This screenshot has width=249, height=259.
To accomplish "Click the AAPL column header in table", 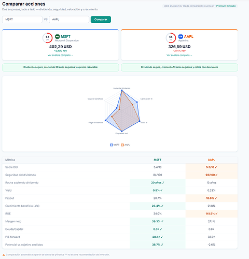I will click(211, 160).
